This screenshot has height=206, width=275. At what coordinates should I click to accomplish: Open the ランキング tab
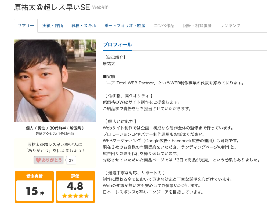point(230,25)
